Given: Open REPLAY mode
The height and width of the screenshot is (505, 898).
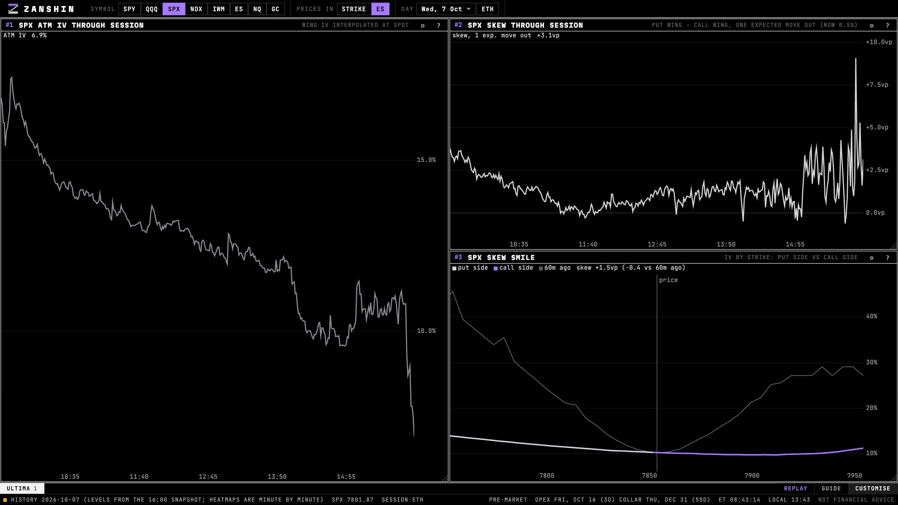Looking at the screenshot, I should tap(796, 489).
